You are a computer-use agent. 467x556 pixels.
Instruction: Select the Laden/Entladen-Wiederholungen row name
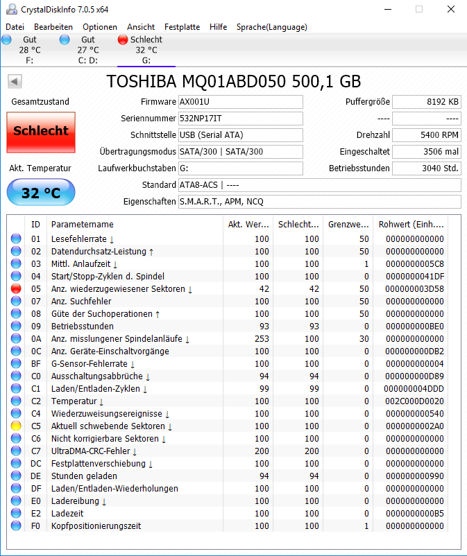tap(114, 488)
